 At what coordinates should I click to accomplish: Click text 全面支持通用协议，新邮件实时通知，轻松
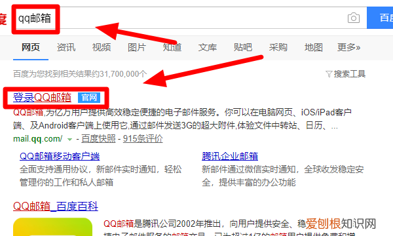(x=100, y=170)
